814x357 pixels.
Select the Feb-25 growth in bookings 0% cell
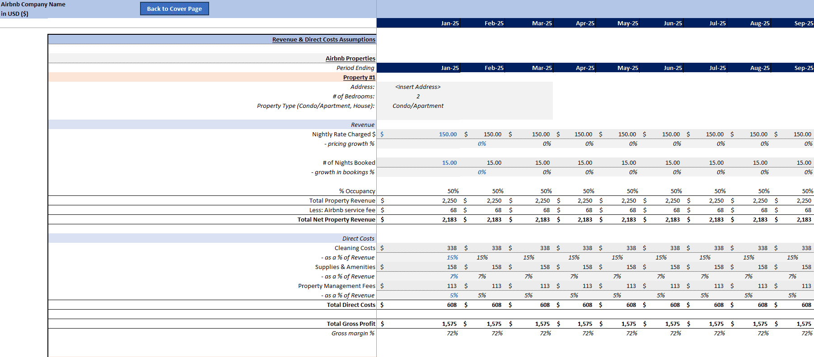click(482, 172)
